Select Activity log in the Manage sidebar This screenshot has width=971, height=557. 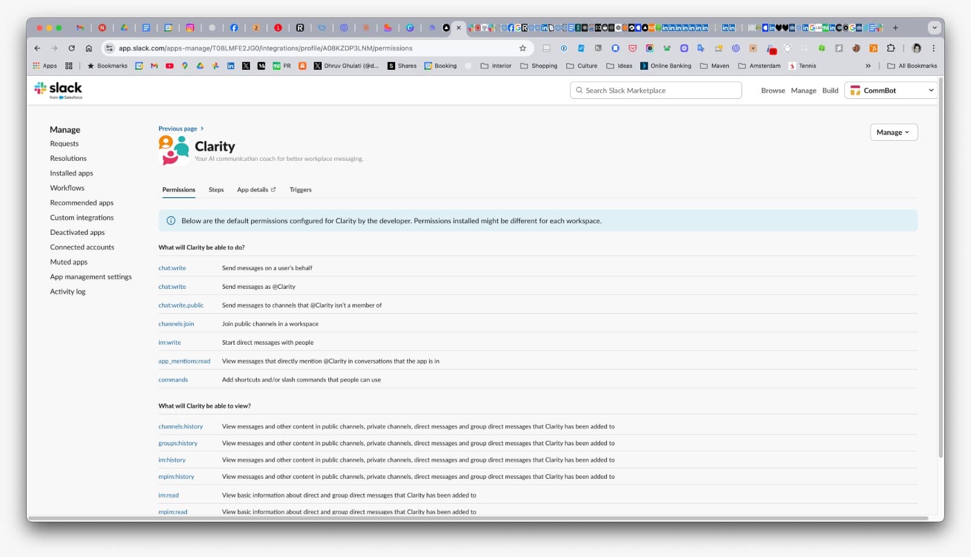tap(67, 291)
